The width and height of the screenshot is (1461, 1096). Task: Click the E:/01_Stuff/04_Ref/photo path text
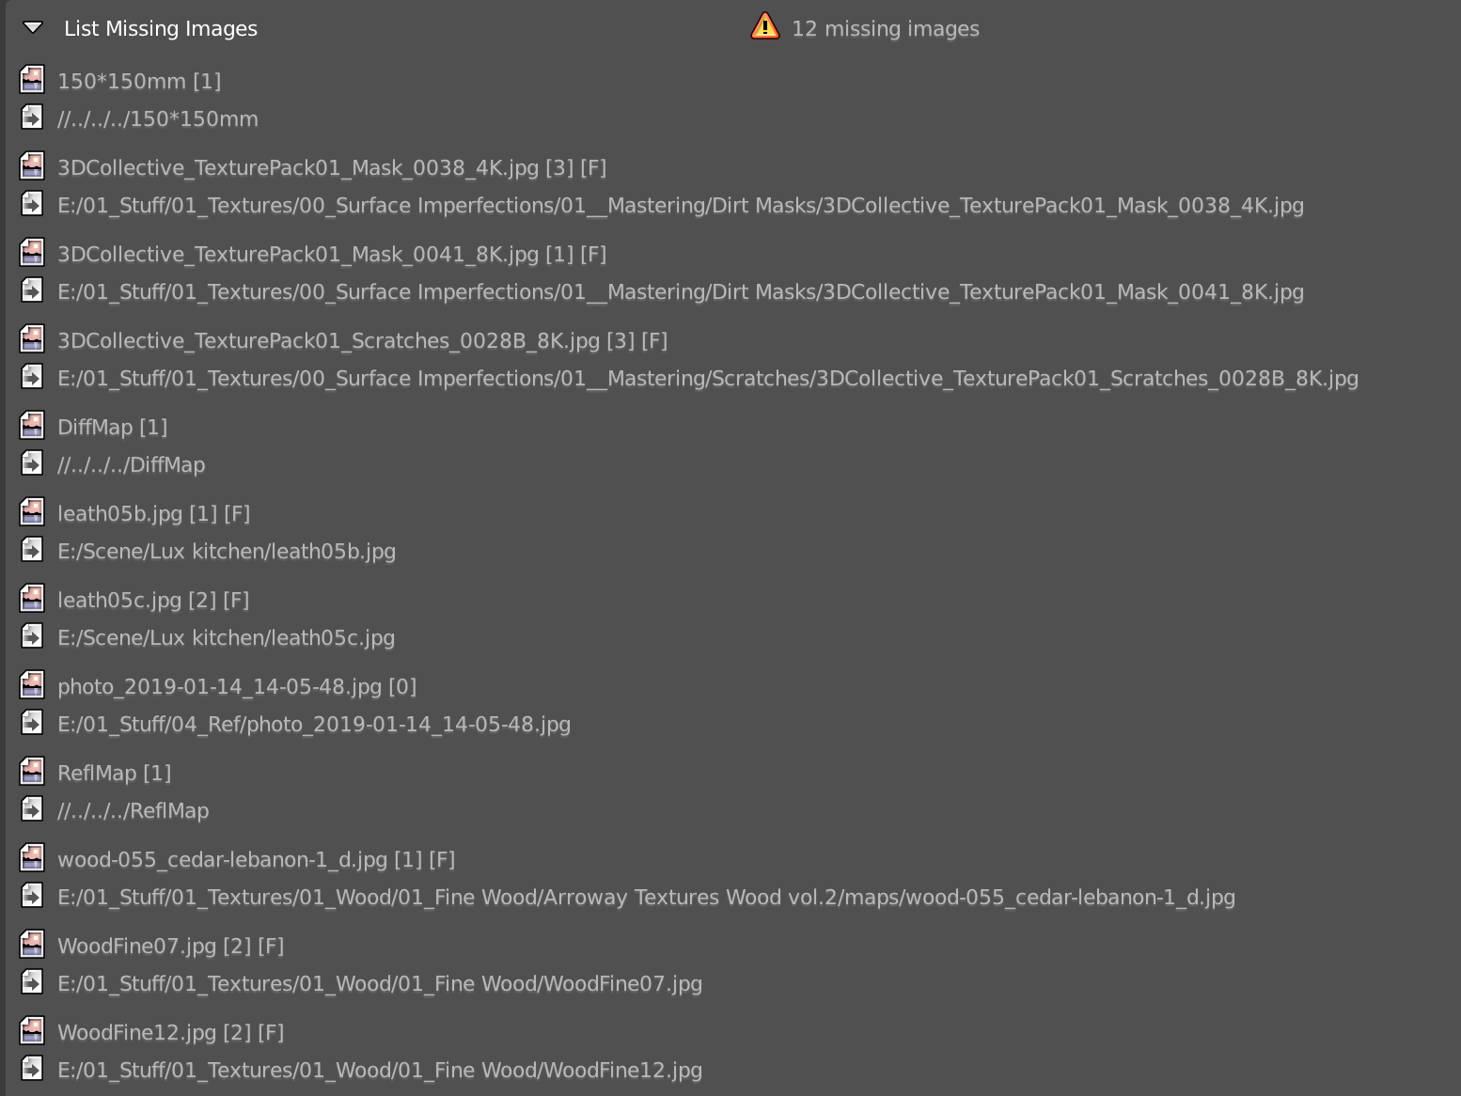[314, 725]
